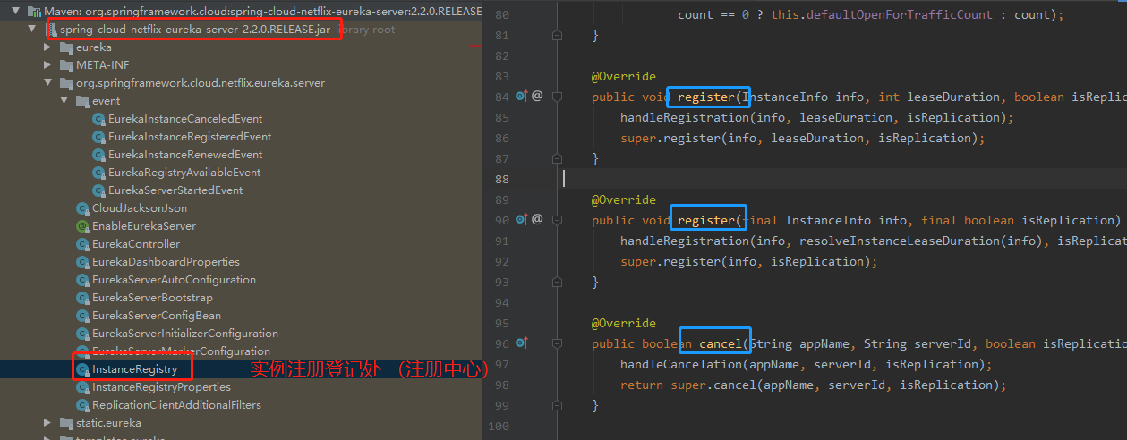This screenshot has width=1127, height=440.
Task: Select EurekaServerMarkerConfiguration in the tree
Action: click(x=181, y=351)
